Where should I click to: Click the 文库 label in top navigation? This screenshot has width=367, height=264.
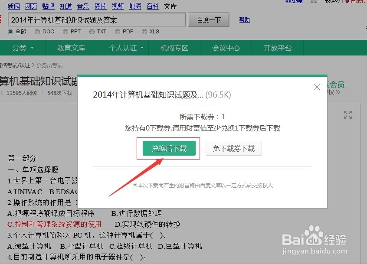point(170,7)
